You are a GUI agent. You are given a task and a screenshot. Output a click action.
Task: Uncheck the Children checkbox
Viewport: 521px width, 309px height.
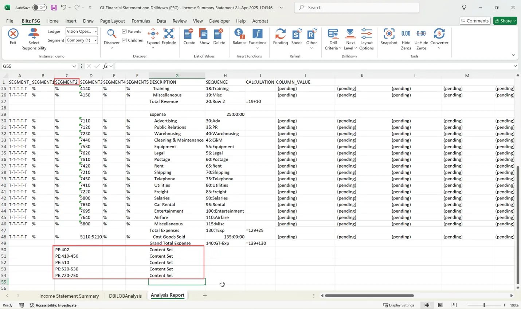click(x=124, y=40)
